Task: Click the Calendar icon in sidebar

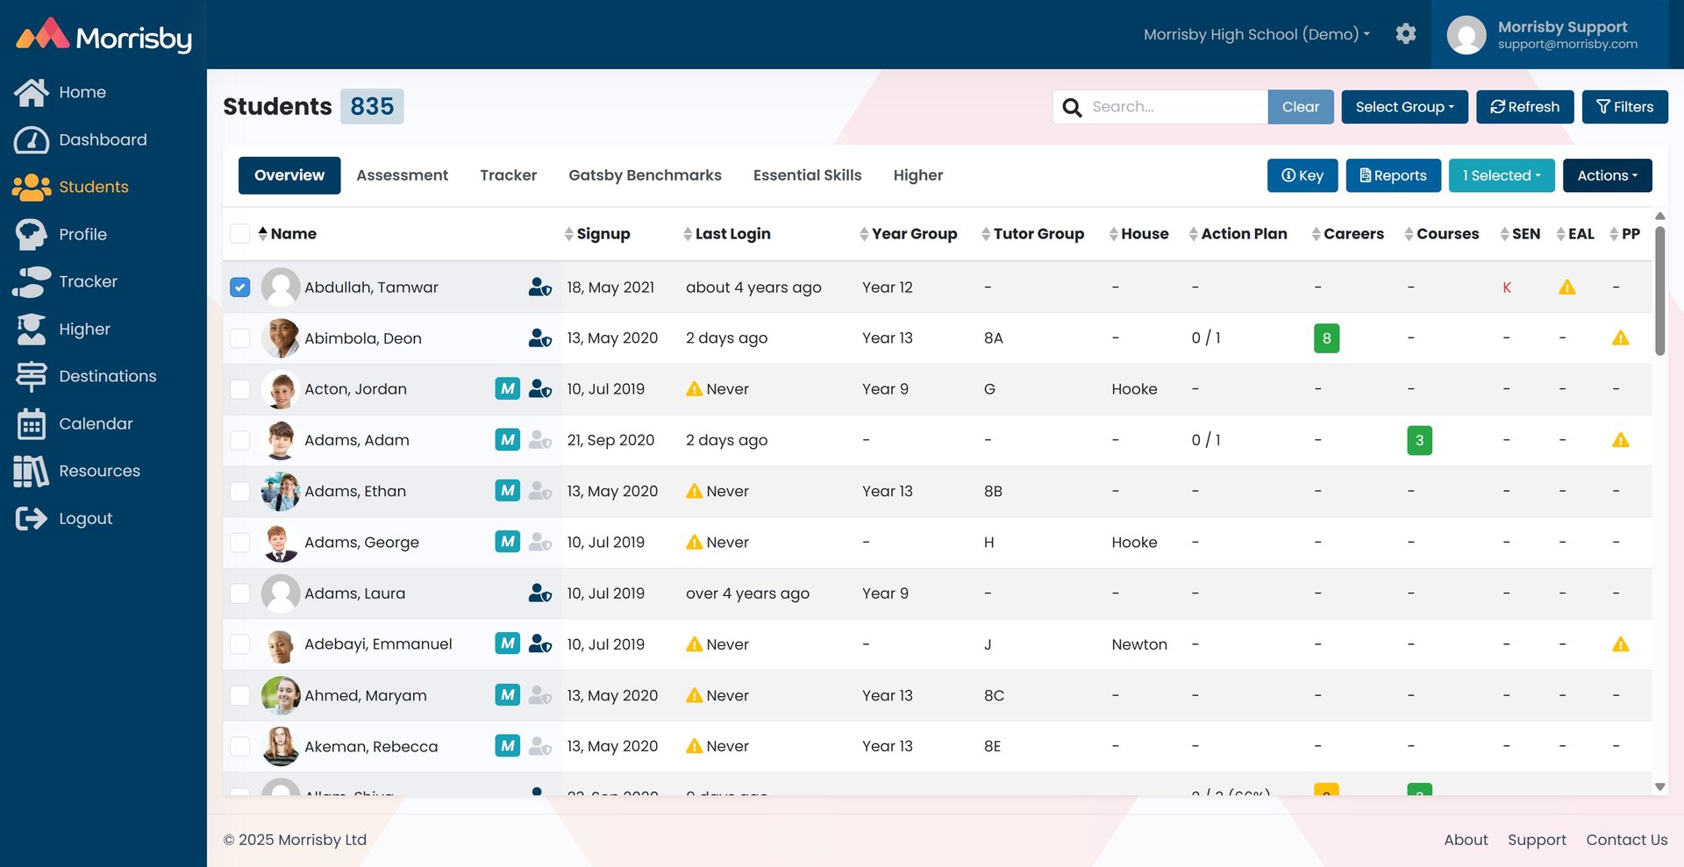Action: pyautogui.click(x=32, y=424)
